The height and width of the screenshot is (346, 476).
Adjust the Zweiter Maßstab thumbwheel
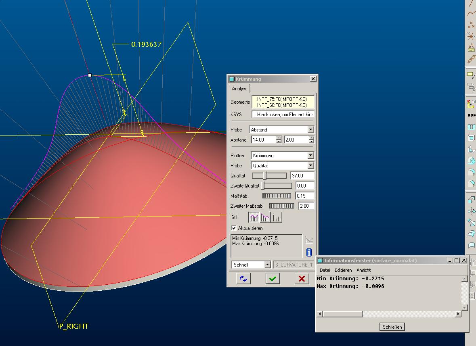coord(282,206)
